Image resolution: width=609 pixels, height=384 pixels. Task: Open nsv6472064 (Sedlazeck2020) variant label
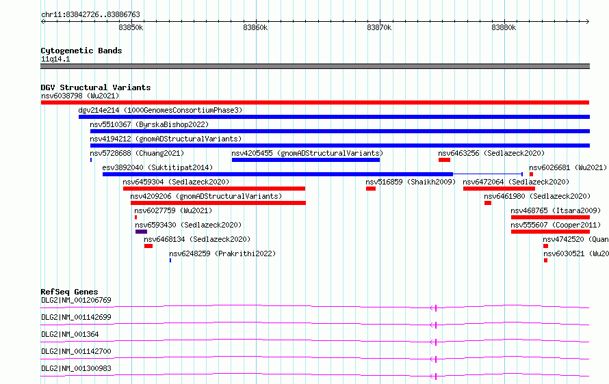(516, 182)
